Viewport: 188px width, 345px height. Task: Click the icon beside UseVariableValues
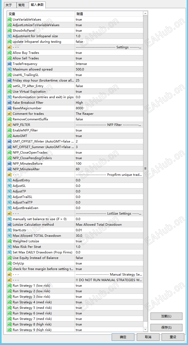[10, 20]
